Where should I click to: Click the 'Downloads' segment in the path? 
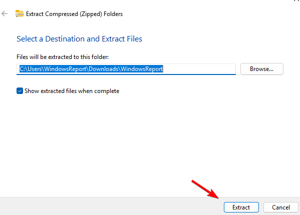pos(104,69)
